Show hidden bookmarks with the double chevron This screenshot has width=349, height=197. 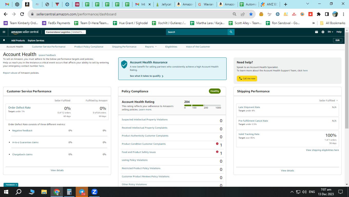313,23
